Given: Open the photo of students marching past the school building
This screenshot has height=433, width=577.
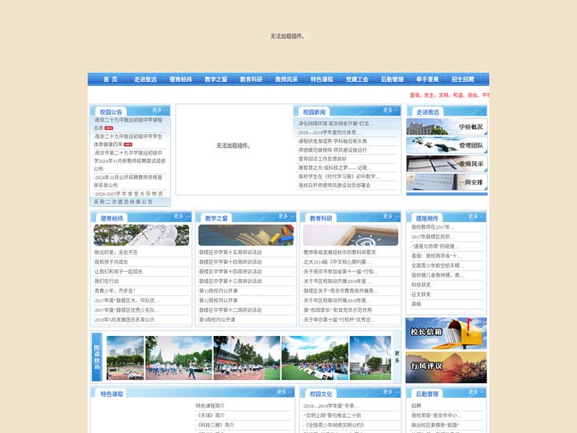Looking at the screenshot, I should tap(247, 358).
